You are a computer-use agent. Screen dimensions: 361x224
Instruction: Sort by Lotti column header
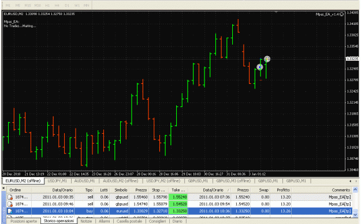102,190
